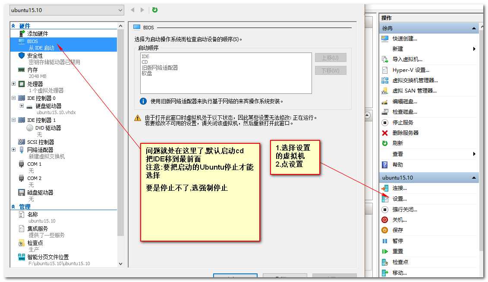
Task: Select 软盘 in the startup order list
Action: pyautogui.click(x=147, y=73)
